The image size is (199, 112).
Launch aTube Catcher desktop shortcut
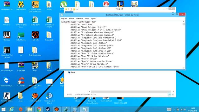[35, 97]
